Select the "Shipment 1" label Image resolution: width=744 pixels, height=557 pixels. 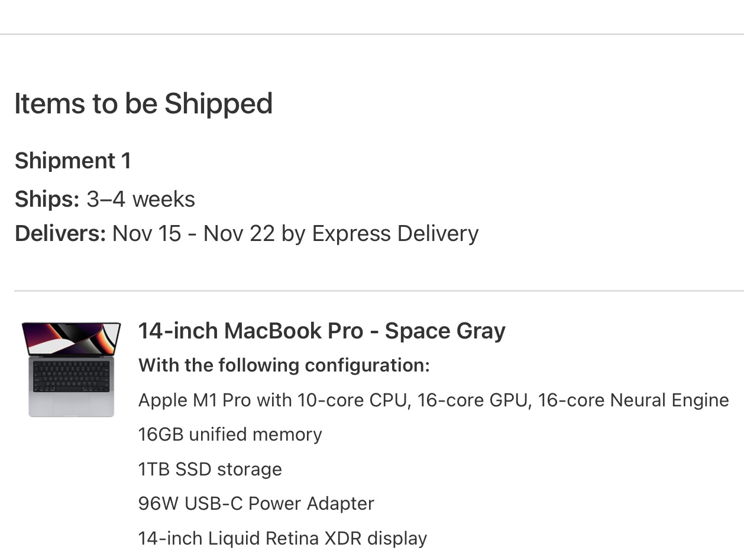(73, 161)
